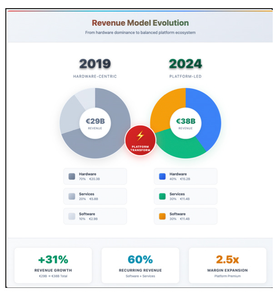Click the €38B revenue donut center
Image resolution: width=280 pixels, height=292 pixels.
pyautogui.click(x=185, y=123)
